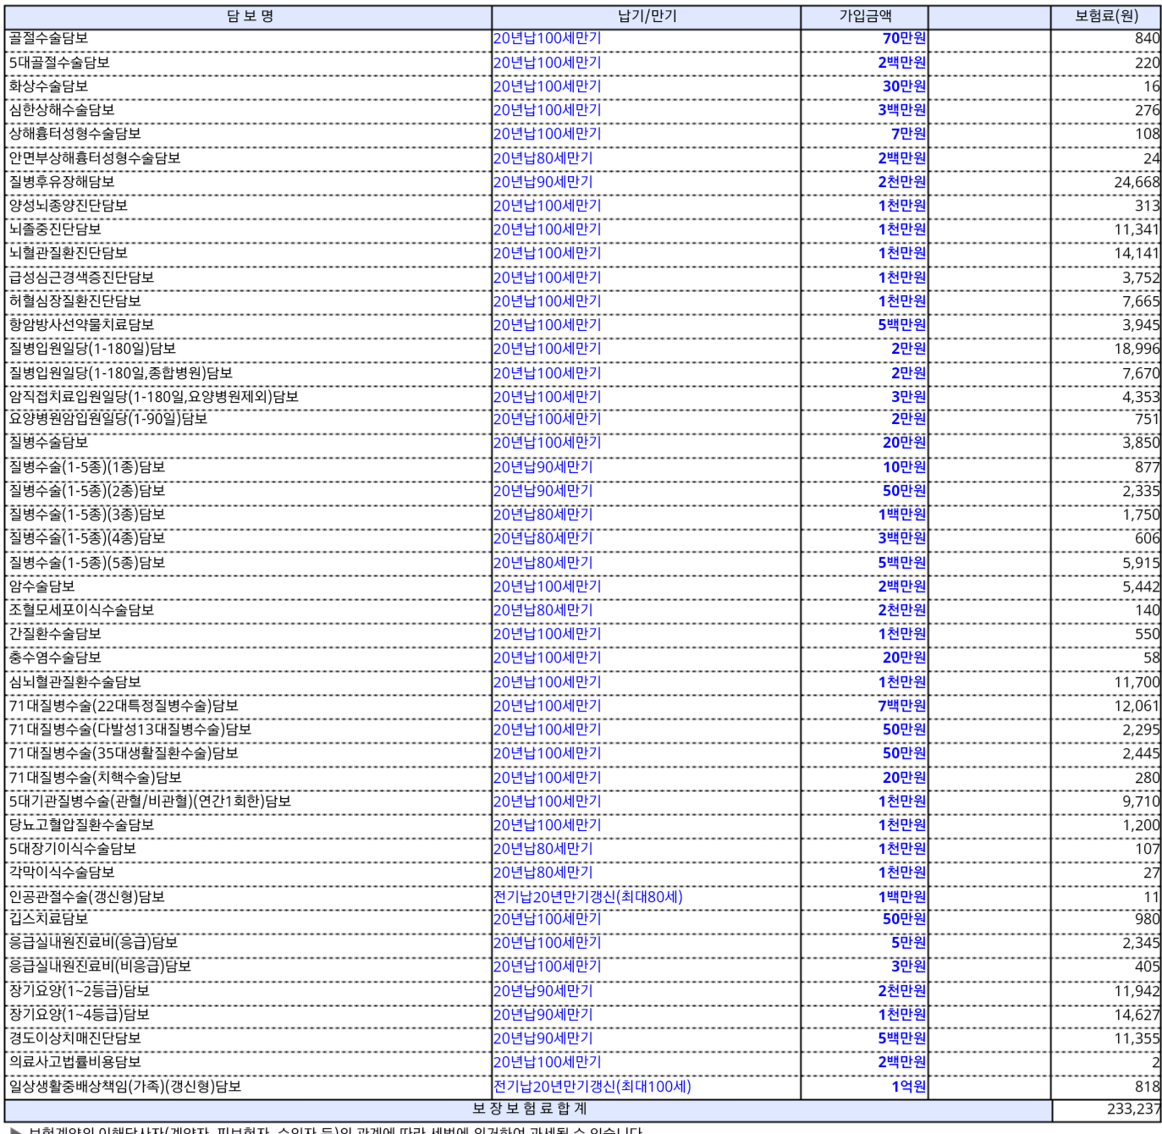Screen dimensions: 1162x1134
Task: Click the 납기/만기 column header
Action: click(x=647, y=16)
